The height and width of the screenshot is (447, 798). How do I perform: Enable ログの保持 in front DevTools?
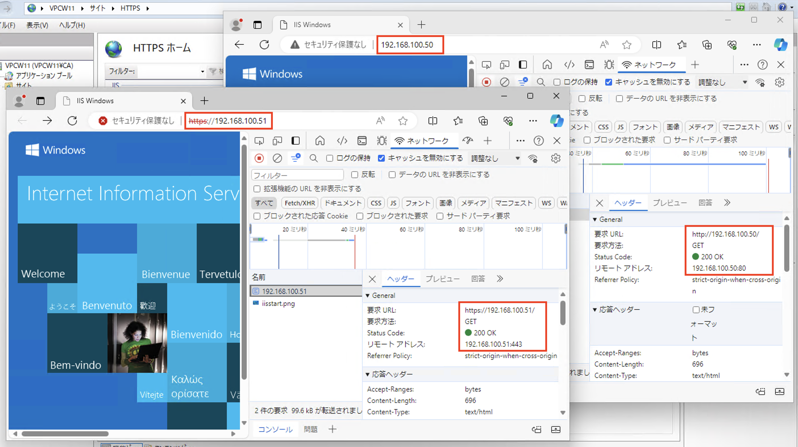click(x=330, y=158)
